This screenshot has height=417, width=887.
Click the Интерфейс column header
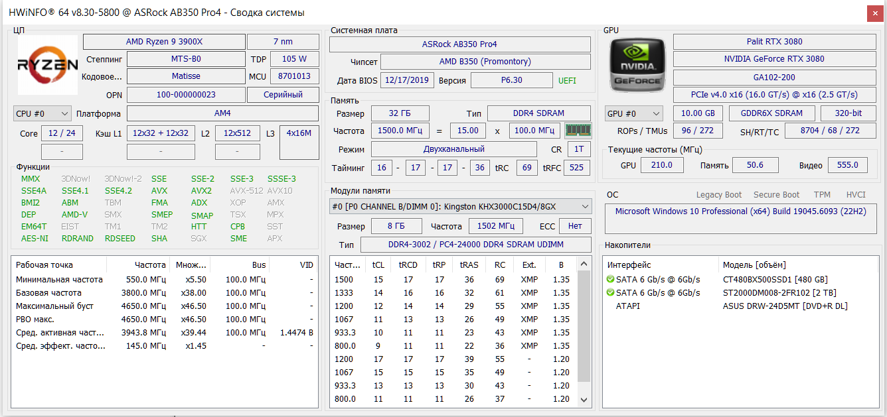[x=661, y=265]
